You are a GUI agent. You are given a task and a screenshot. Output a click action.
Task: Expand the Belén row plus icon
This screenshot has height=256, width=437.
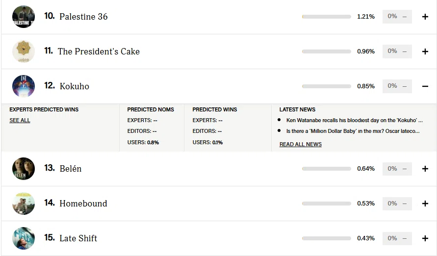[x=425, y=169]
